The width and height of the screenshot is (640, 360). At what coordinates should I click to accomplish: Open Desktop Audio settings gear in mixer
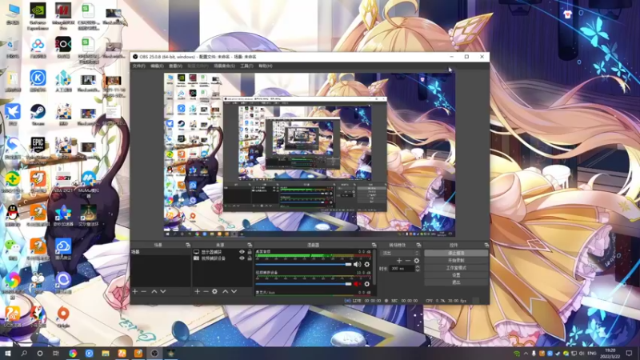(367, 265)
